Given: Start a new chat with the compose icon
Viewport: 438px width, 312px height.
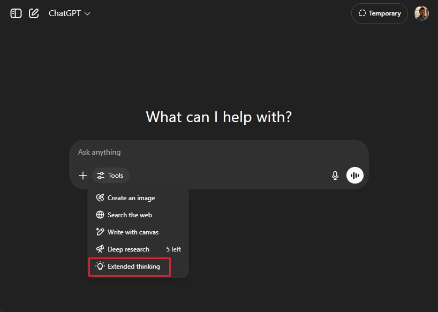Looking at the screenshot, I should [34, 13].
